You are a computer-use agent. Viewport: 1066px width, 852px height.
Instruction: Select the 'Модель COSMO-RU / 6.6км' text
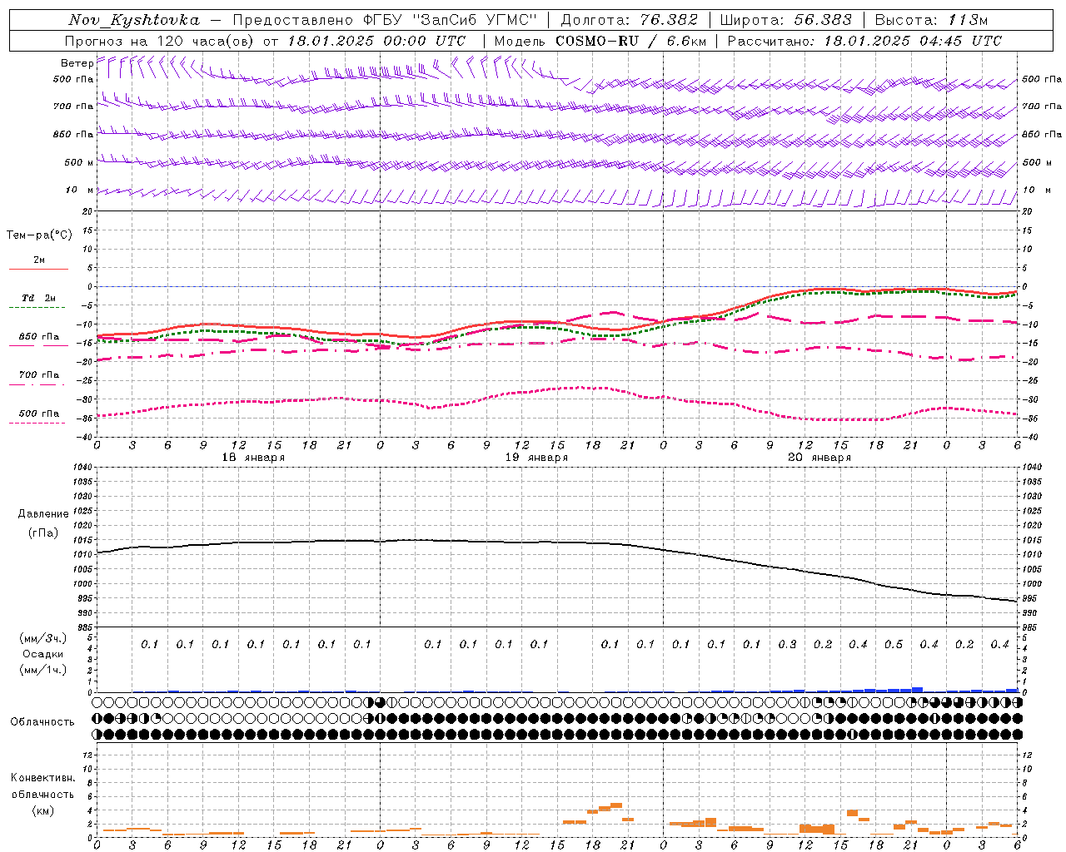point(599,41)
